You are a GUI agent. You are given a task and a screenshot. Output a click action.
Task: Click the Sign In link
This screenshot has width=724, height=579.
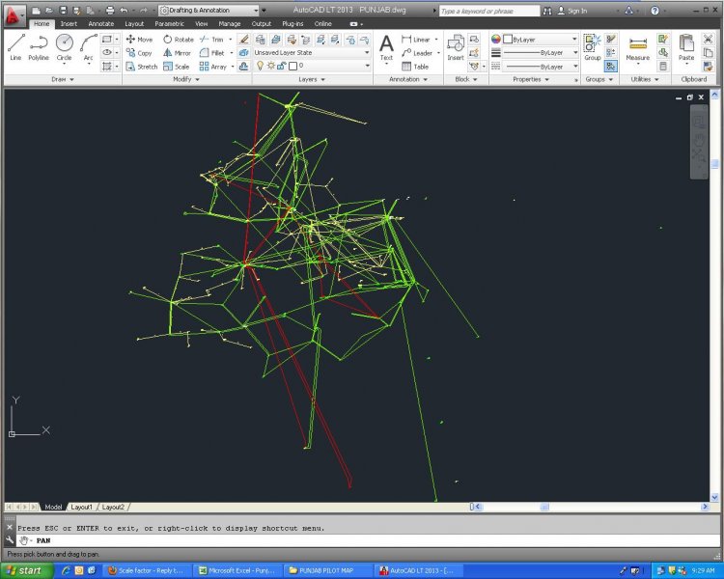click(x=576, y=11)
